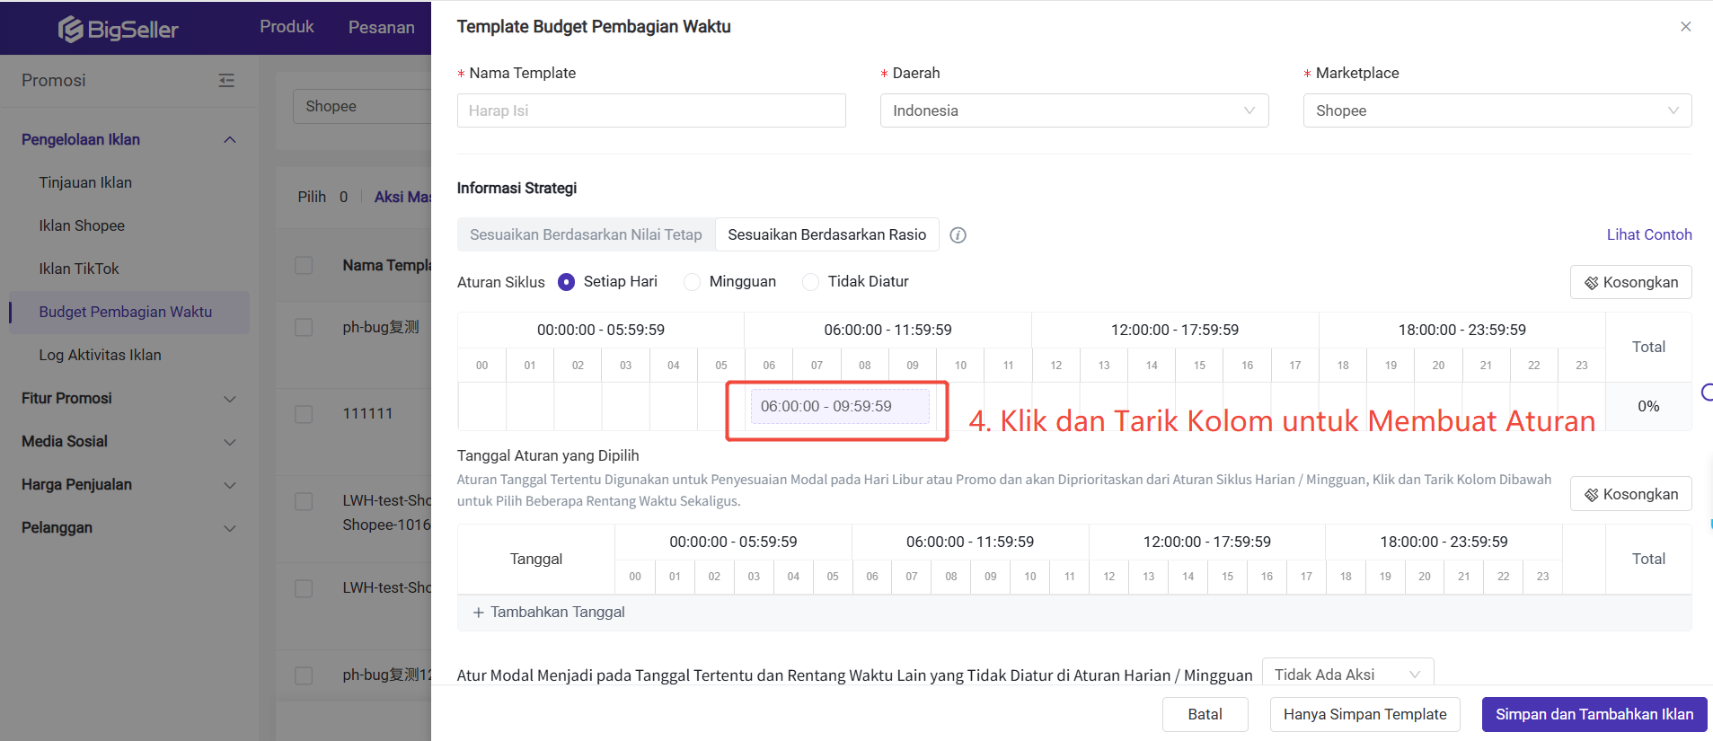Open the Marketplace dropdown showing Shopee

(x=1497, y=110)
